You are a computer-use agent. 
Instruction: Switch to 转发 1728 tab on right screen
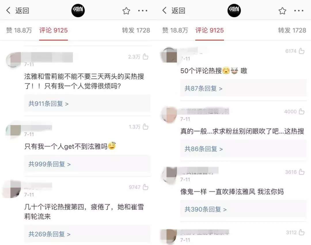(x=292, y=30)
